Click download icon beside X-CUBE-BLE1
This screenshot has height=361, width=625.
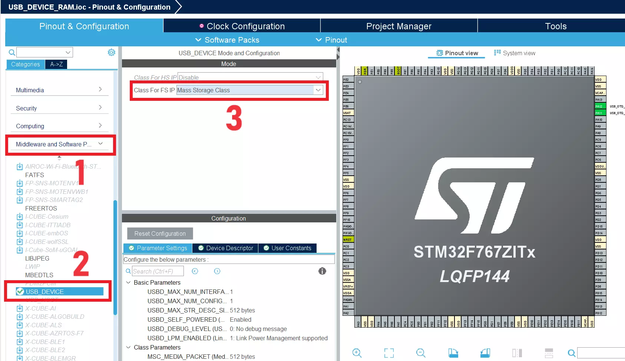click(20, 342)
